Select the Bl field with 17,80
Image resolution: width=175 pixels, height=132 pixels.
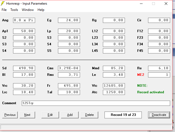click(x=24, y=75)
